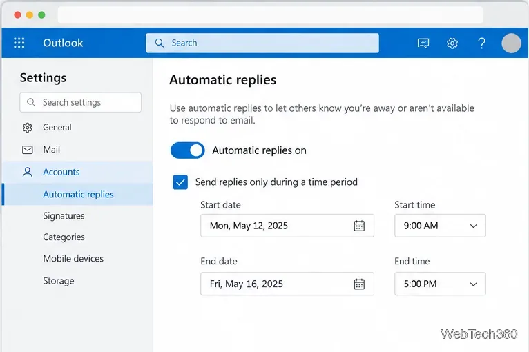Open the Categories settings page
The image size is (529, 352).
[64, 237]
